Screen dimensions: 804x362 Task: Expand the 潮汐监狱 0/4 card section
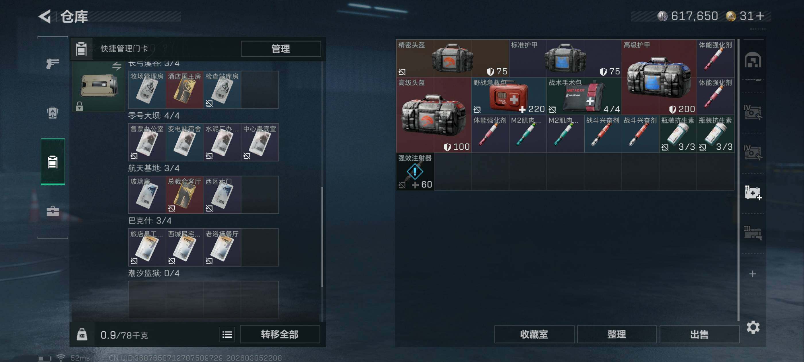point(154,273)
